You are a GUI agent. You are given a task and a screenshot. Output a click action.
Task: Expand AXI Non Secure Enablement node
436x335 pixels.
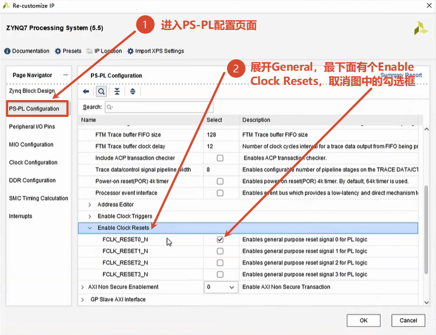click(83, 287)
